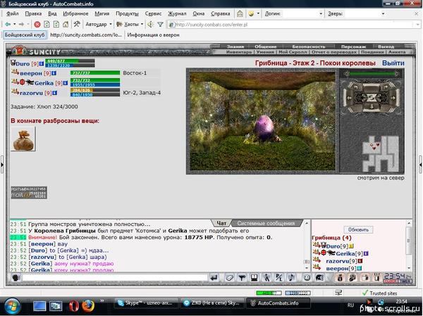Viewport: 423px width, 316px height.
Task: Open the Анкета link
Action: [x=396, y=51]
